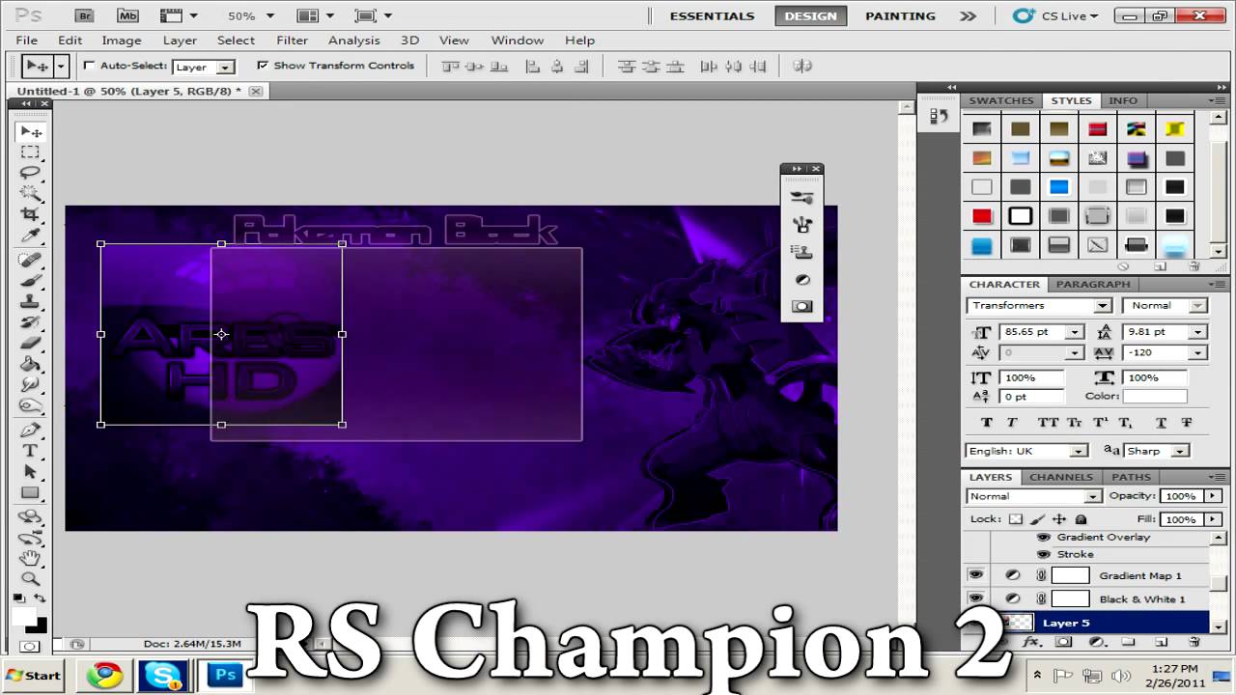Select the Zoom magnifier tool

pos(31,579)
